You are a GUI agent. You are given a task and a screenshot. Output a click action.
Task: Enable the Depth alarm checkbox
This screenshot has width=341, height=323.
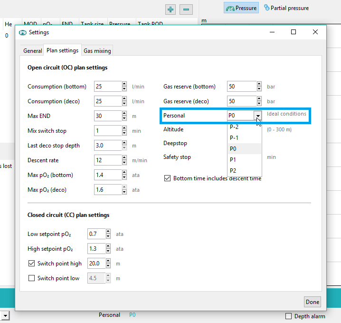click(x=288, y=316)
